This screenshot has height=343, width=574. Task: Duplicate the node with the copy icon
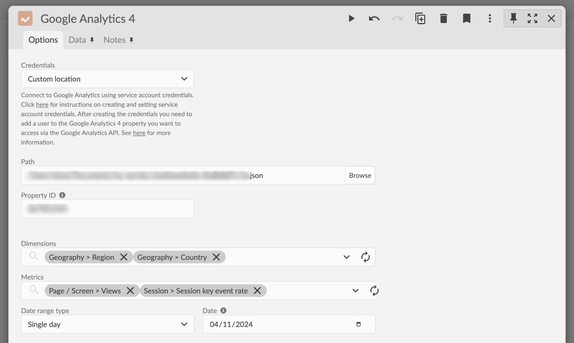[x=420, y=18]
